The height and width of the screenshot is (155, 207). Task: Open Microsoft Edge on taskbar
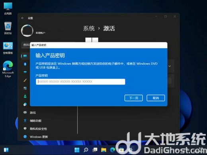[113, 150]
